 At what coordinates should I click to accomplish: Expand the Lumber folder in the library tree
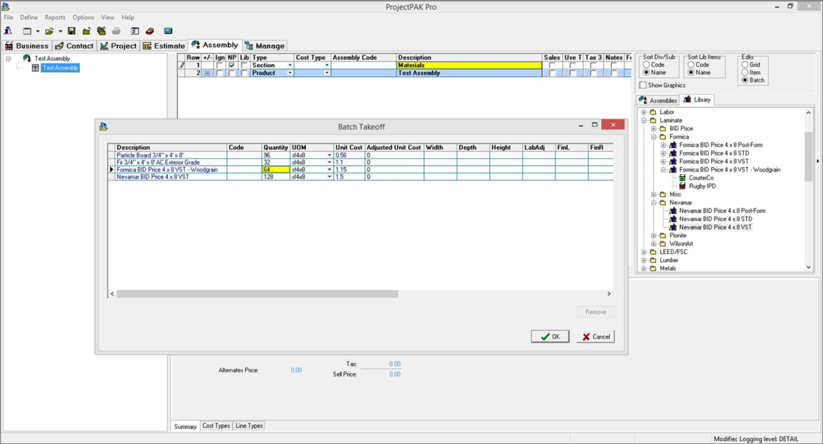[x=644, y=260]
